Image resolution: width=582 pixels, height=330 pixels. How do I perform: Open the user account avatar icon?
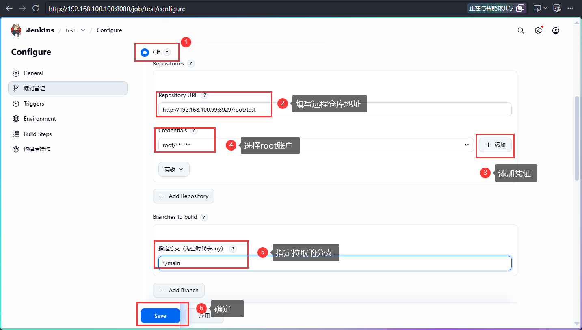556,30
